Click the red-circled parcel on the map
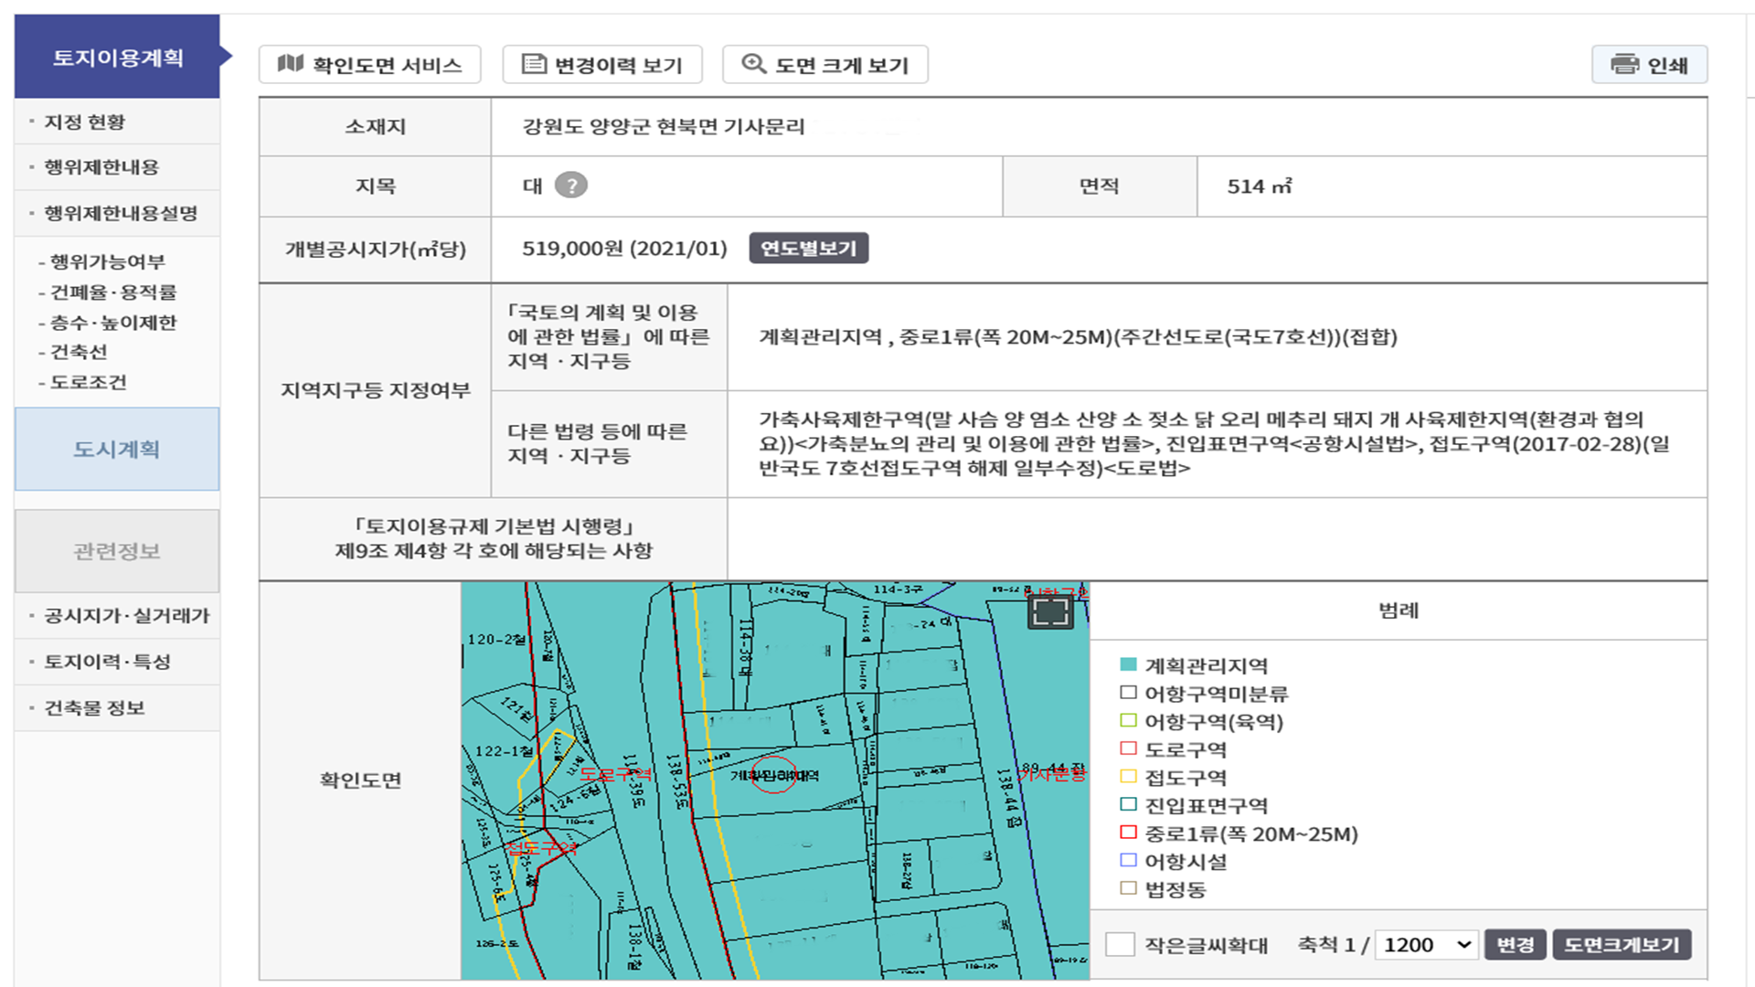Image resolution: width=1755 pixels, height=987 pixels. click(773, 775)
